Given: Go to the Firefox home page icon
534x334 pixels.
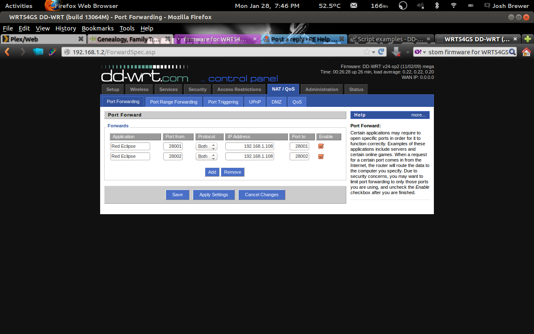Looking at the screenshot, I should [x=526, y=52].
